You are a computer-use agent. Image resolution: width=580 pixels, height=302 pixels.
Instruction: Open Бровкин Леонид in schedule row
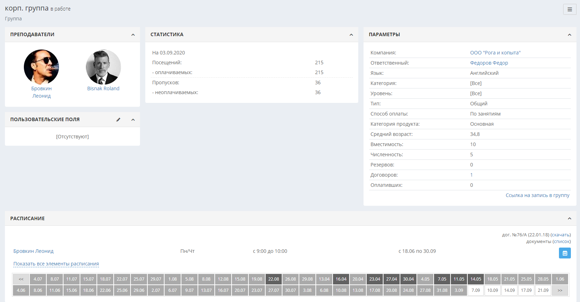33,251
